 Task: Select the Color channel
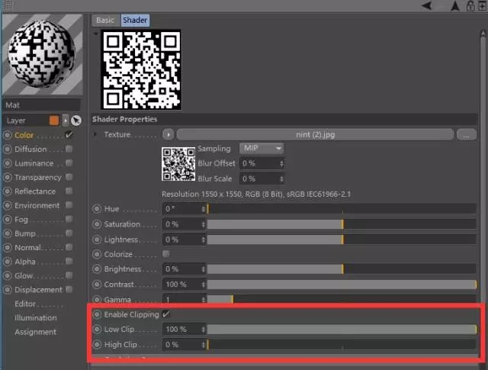point(24,135)
